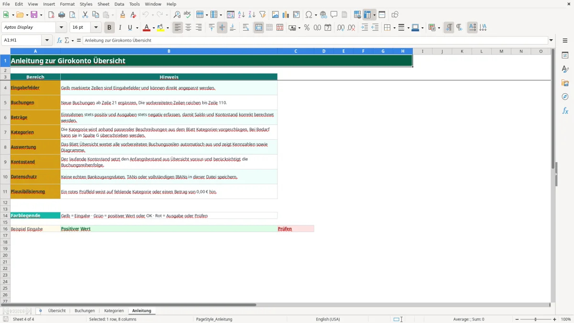Apply the red font color swatch
The image size is (574, 323).
coord(146,28)
